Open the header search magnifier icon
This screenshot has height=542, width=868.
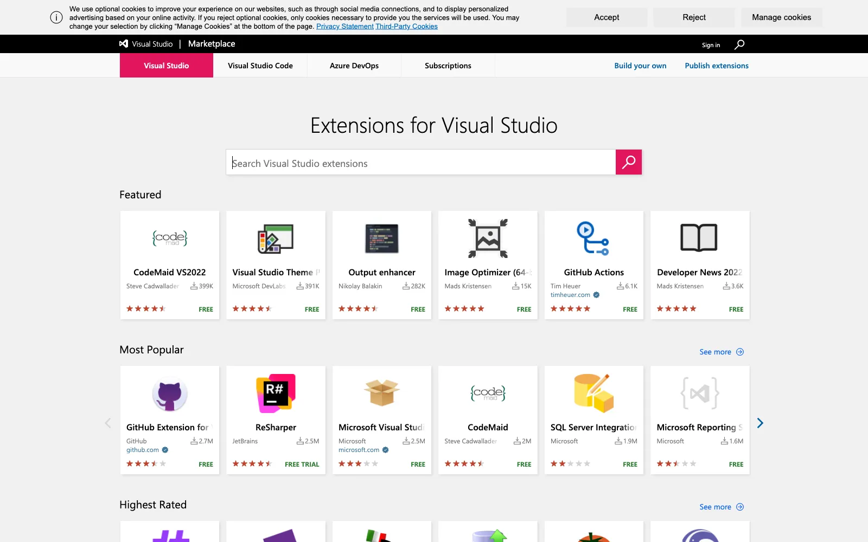pos(739,44)
